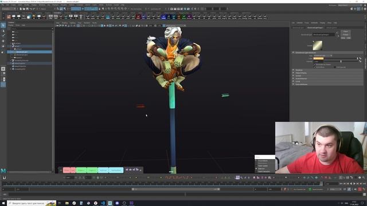Select by object type mode icon

(x=61, y=9)
